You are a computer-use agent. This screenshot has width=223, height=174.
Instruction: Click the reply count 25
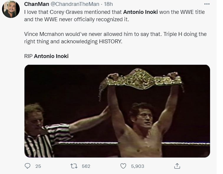(38, 166)
